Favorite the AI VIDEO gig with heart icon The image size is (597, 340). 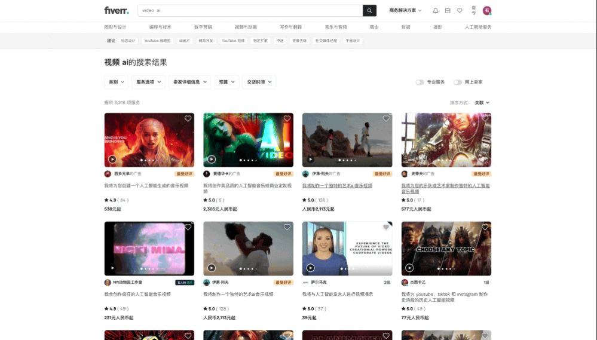287,119
